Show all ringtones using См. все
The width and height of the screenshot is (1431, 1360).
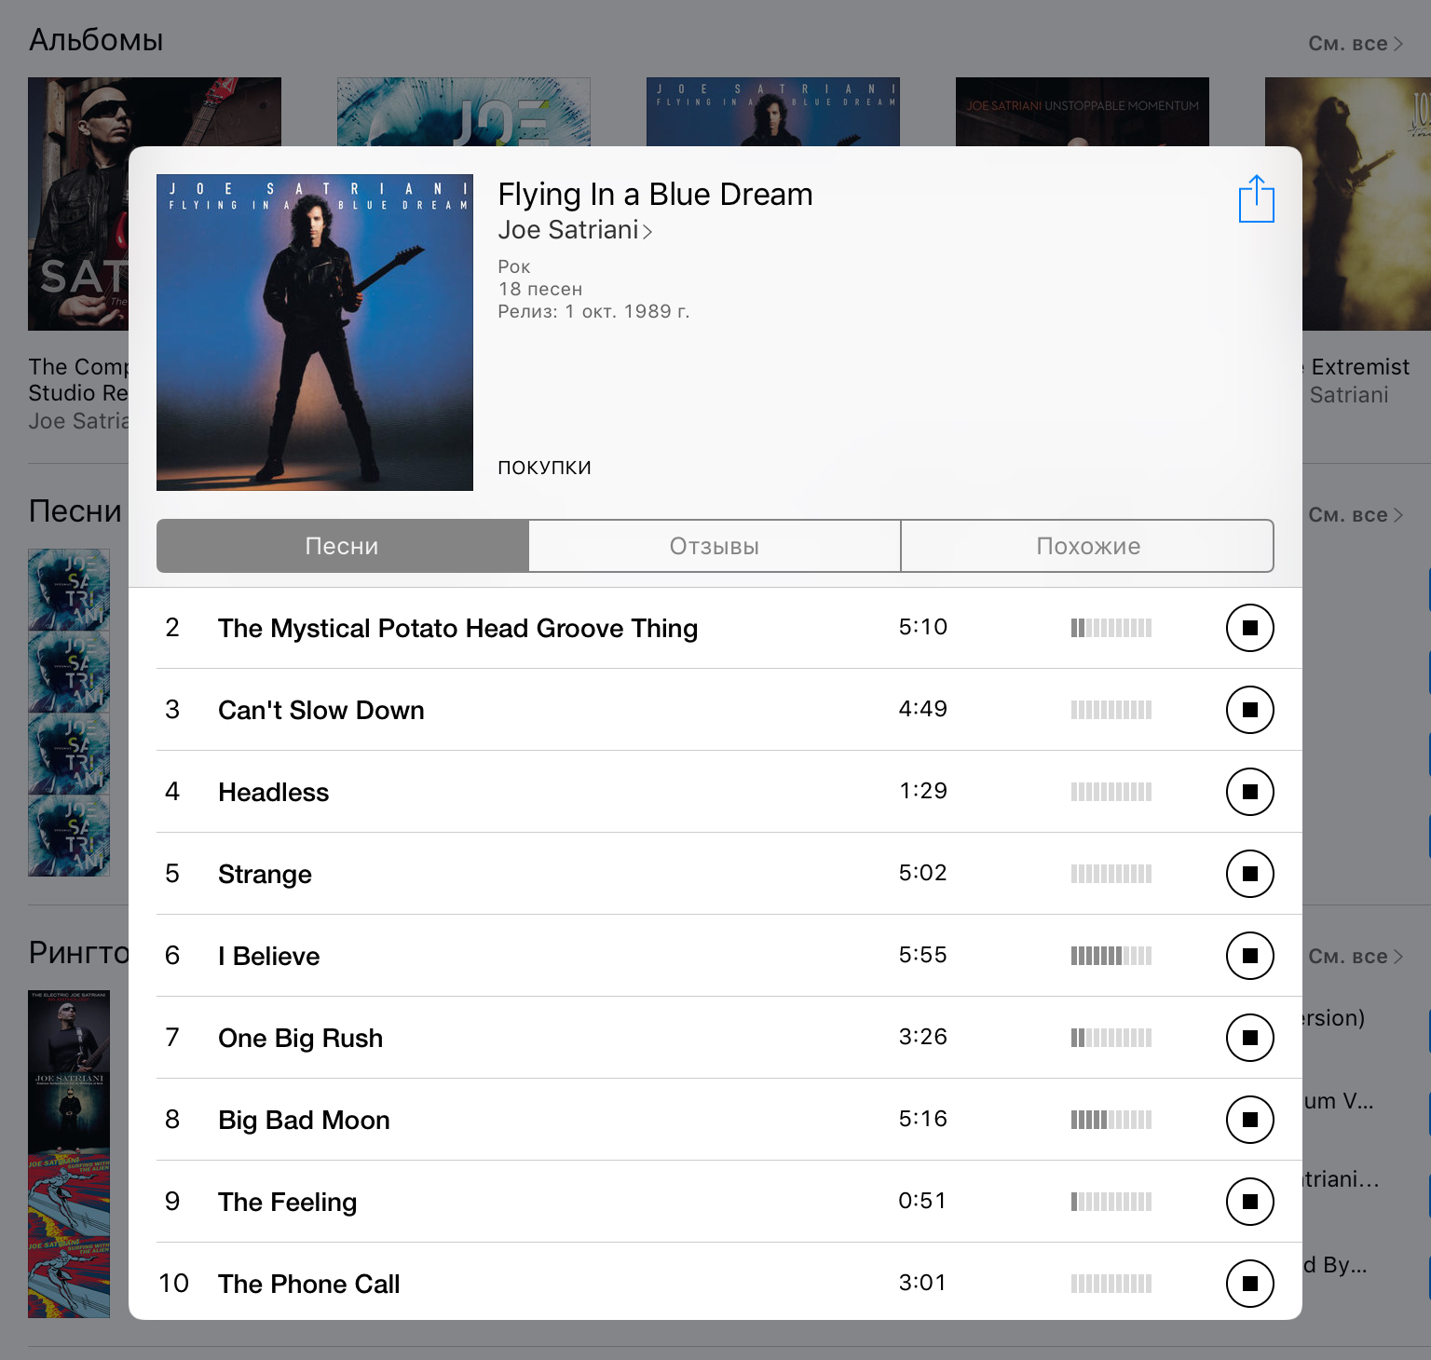point(1356,957)
